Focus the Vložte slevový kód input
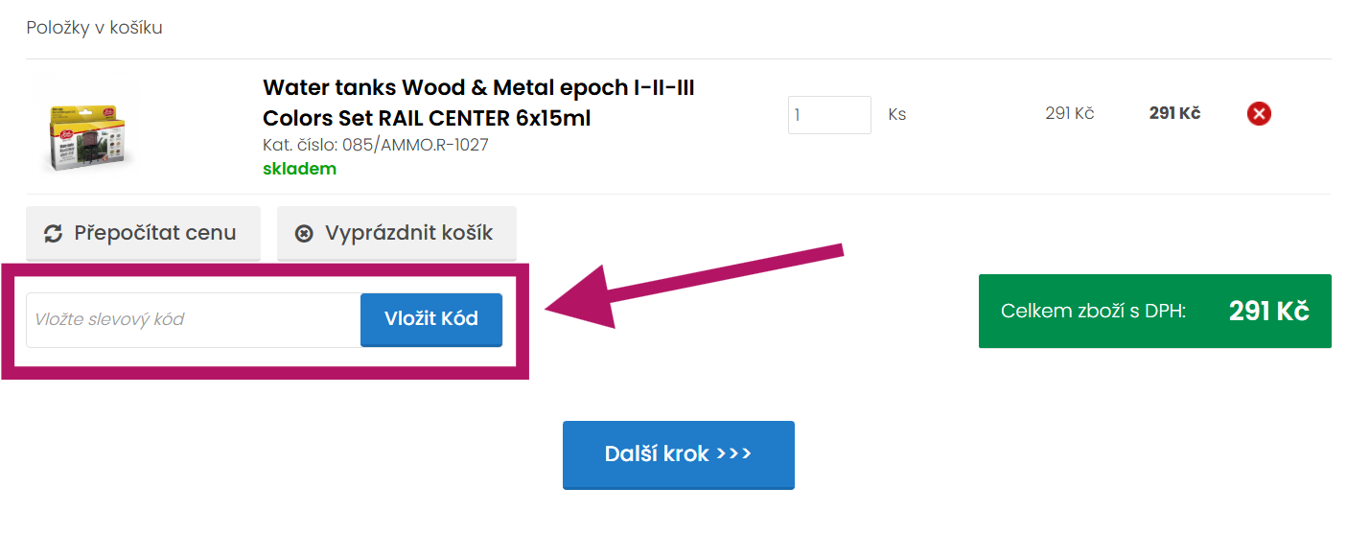The image size is (1347, 534). tap(193, 319)
